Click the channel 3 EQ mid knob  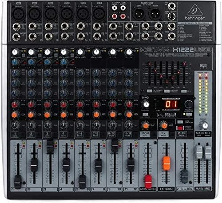coord(48,83)
